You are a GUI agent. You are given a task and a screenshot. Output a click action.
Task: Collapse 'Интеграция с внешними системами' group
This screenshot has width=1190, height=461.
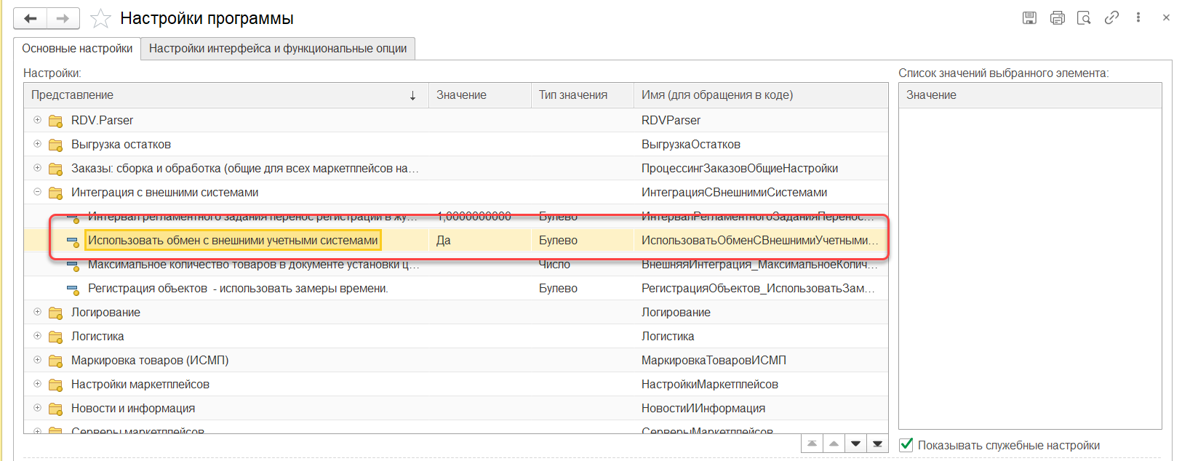(38, 192)
